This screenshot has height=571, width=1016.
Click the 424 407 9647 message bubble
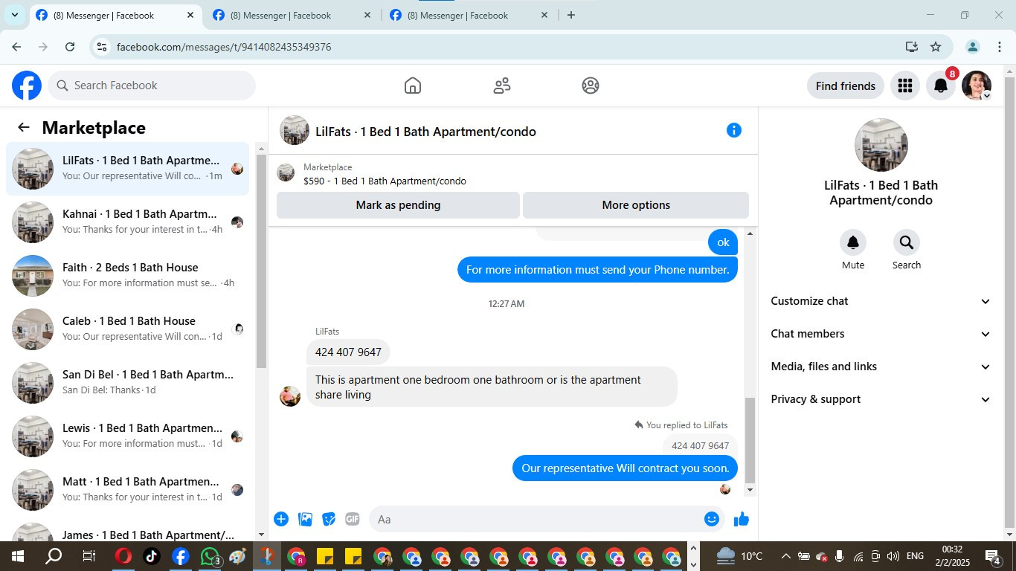(348, 352)
